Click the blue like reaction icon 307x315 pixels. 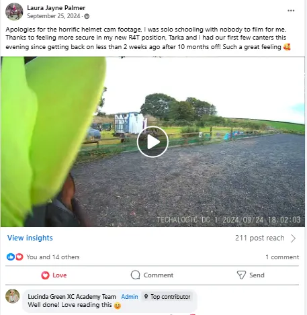coord(10,257)
